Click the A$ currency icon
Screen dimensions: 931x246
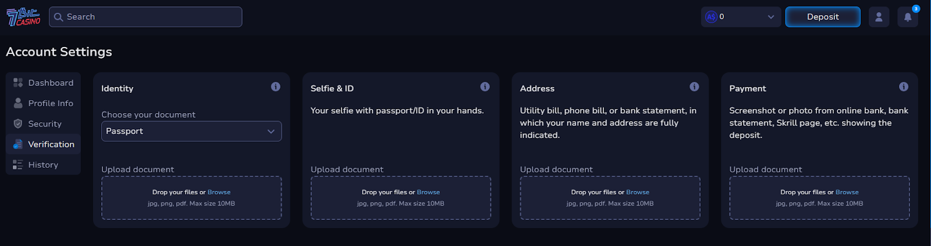point(711,17)
